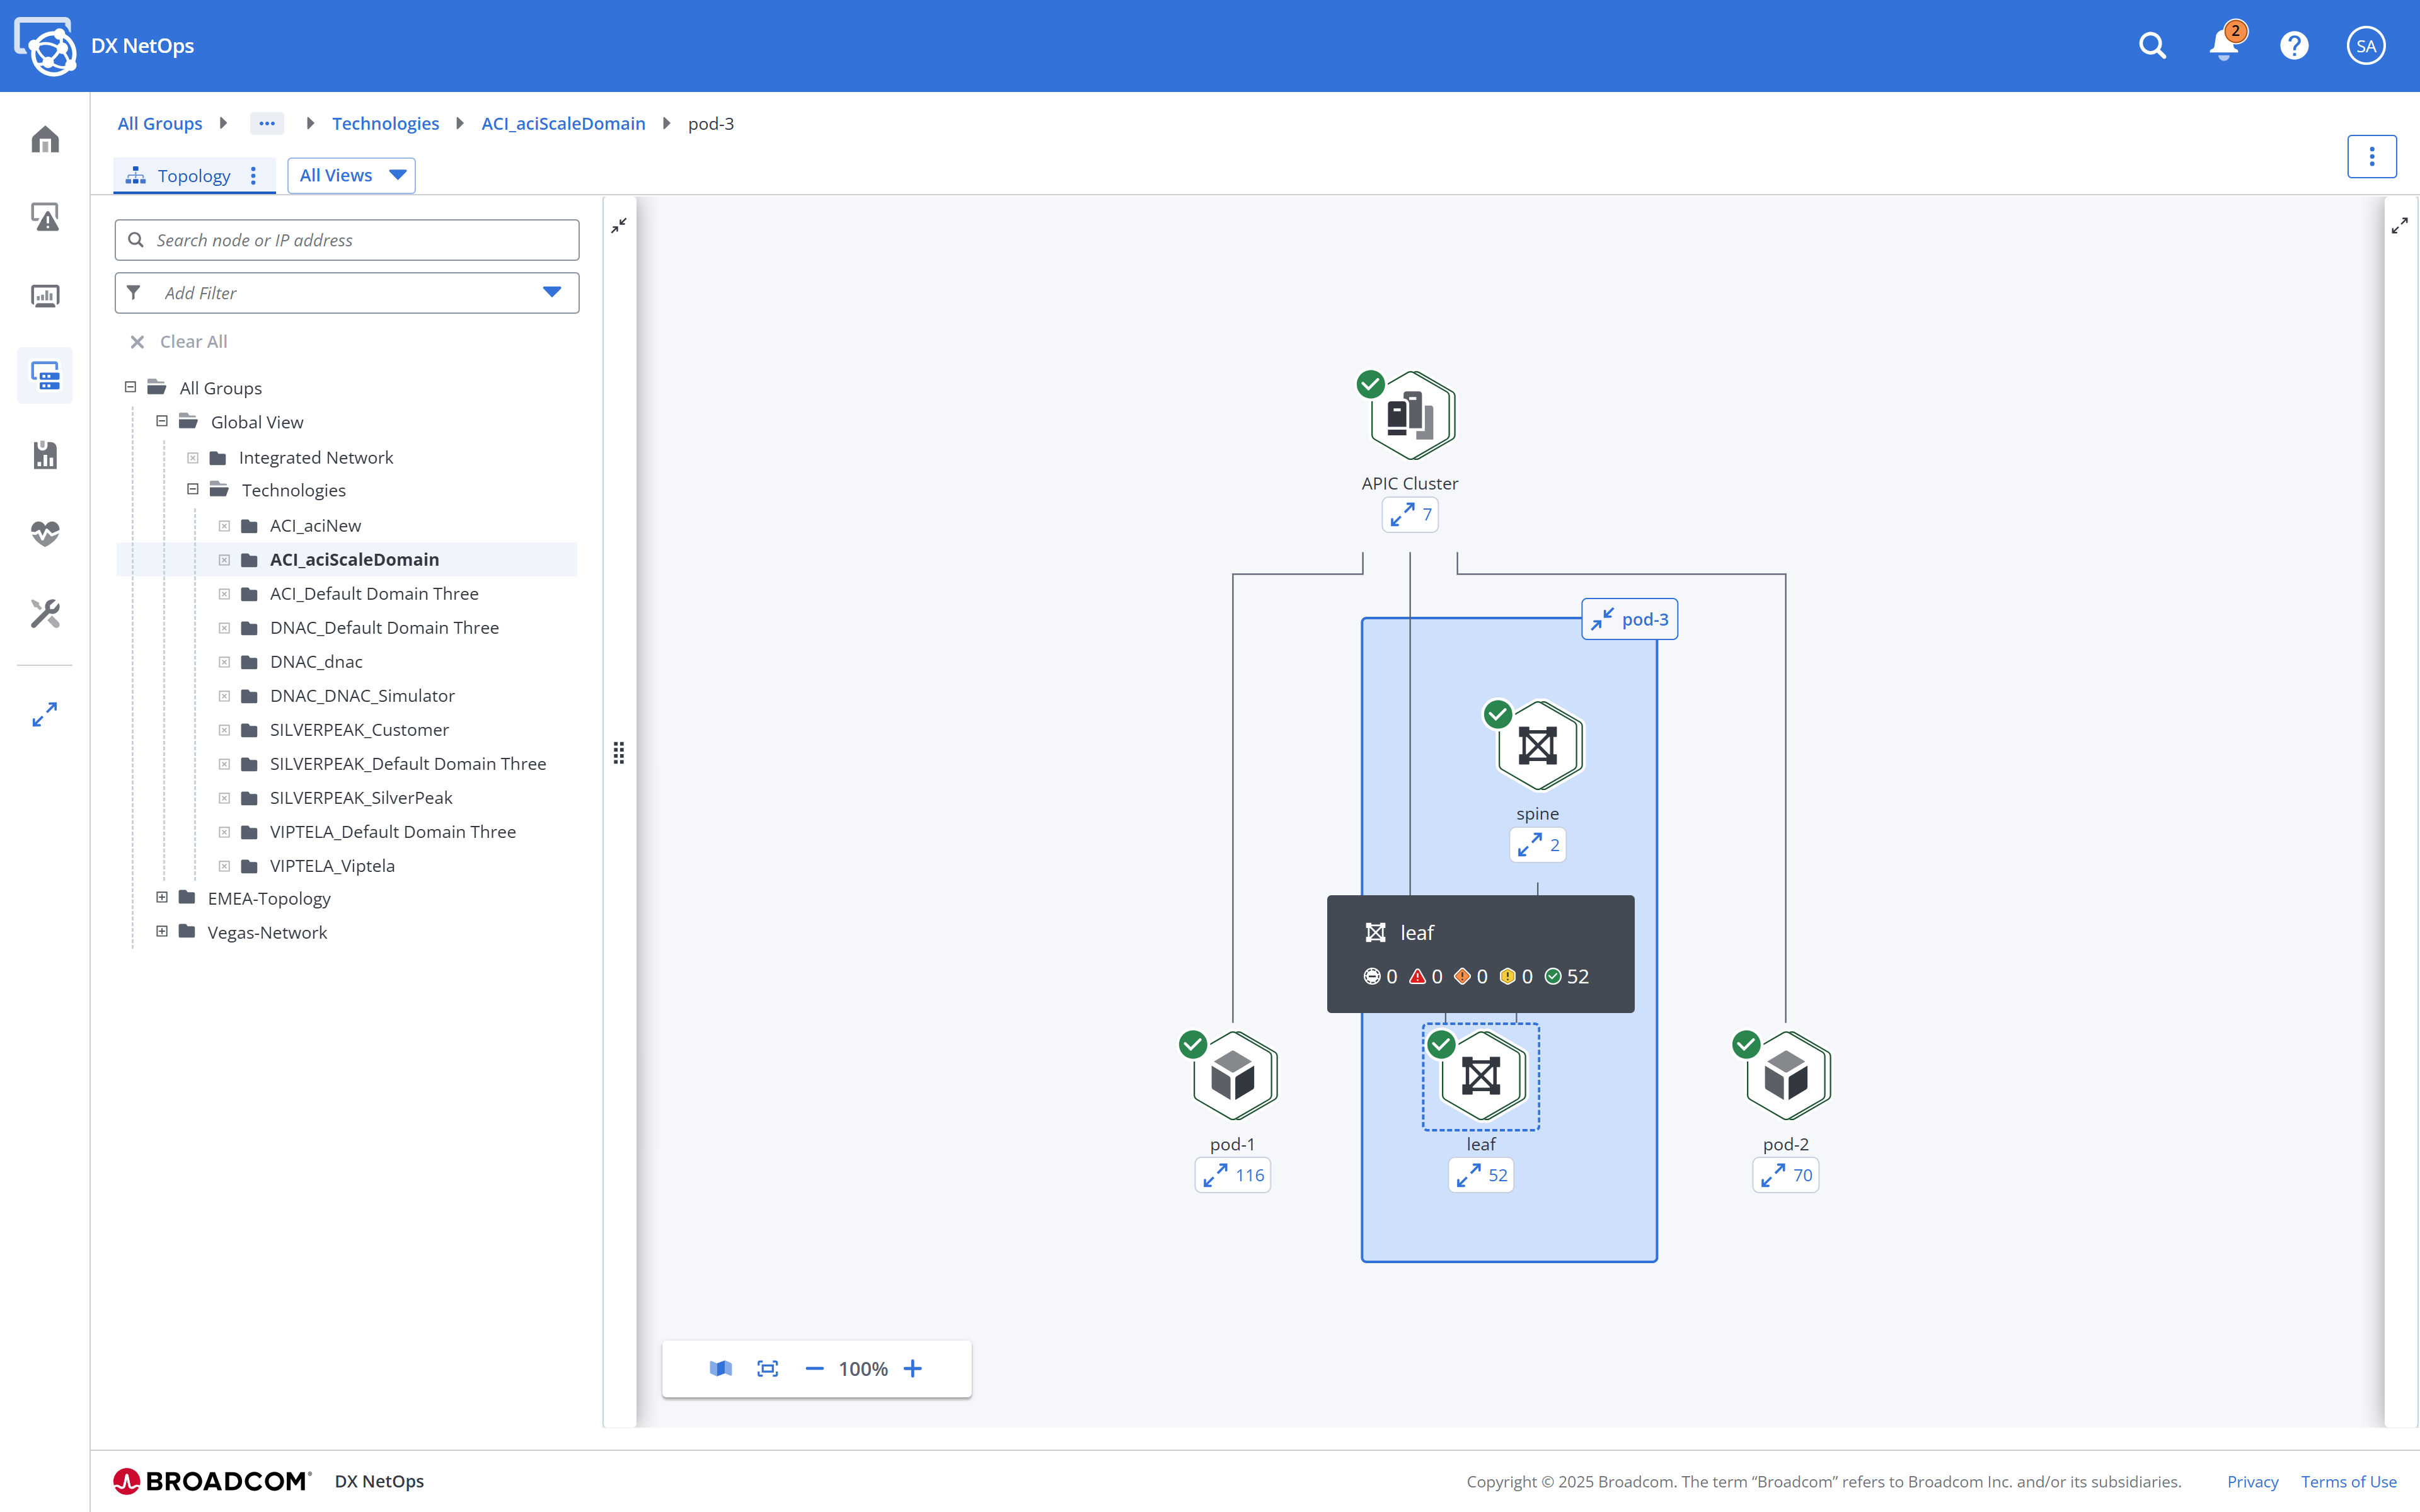Open the Reports icon in the sidebar
Screen dimensions: 2420x1512
pos(45,455)
